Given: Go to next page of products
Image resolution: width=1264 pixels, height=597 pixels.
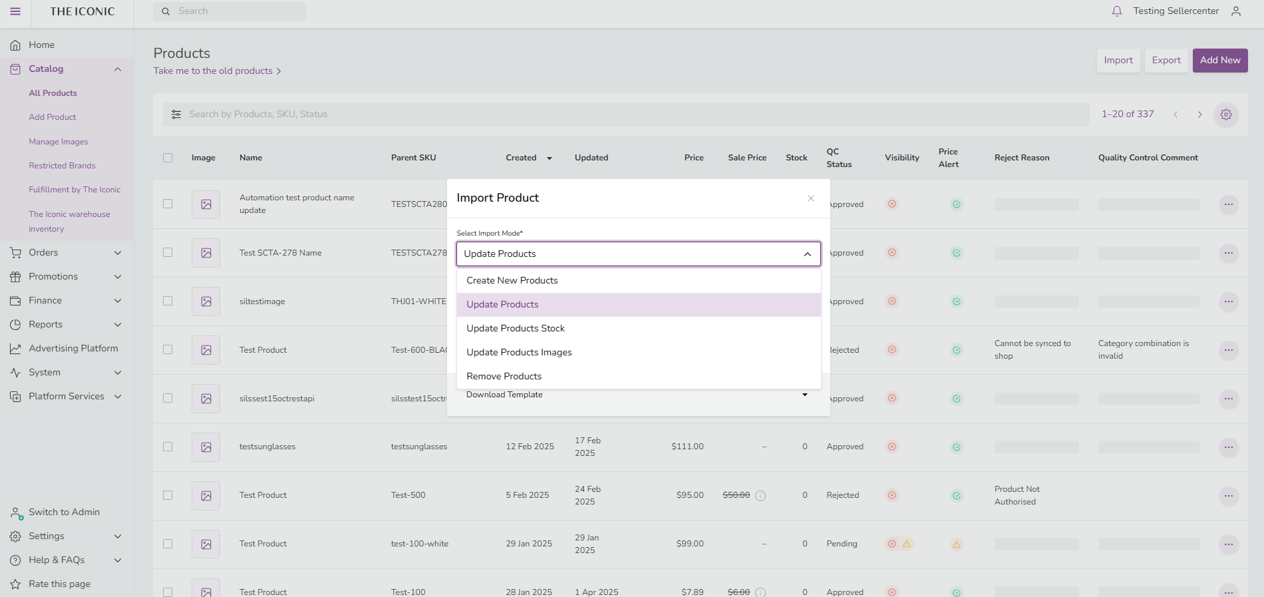Looking at the screenshot, I should [1200, 114].
